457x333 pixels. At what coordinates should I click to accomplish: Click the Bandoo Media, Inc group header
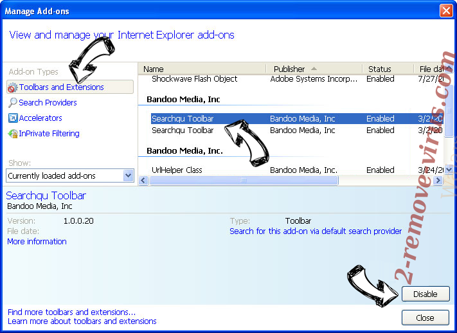(183, 100)
